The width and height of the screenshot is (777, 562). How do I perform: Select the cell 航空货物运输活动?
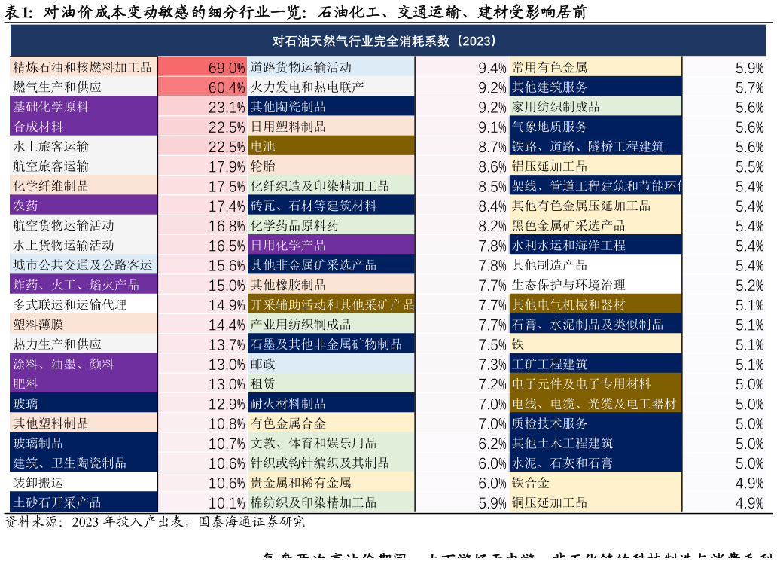pyautogui.click(x=84, y=226)
